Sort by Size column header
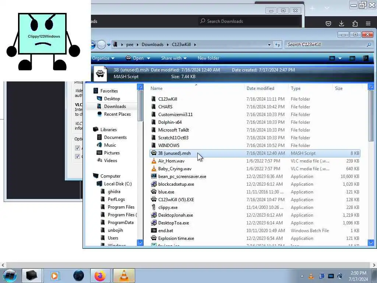The image size is (377, 283). pos(347,88)
